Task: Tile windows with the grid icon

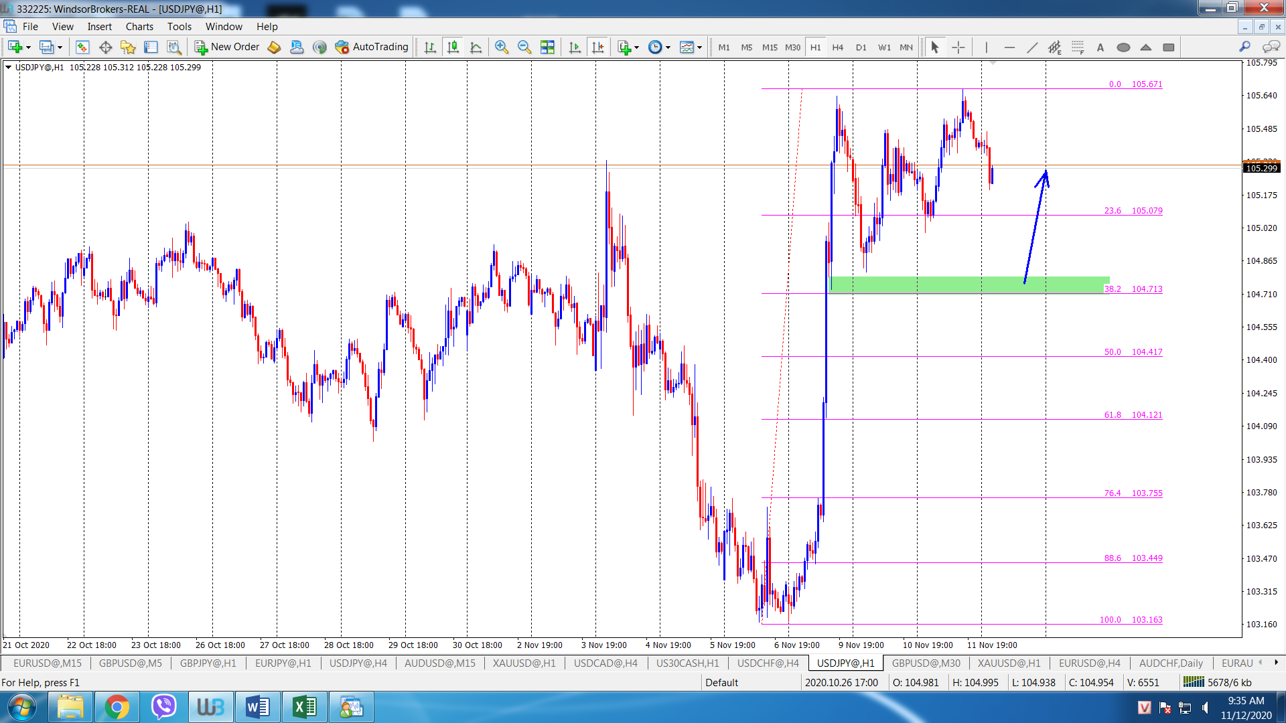Action: click(547, 47)
